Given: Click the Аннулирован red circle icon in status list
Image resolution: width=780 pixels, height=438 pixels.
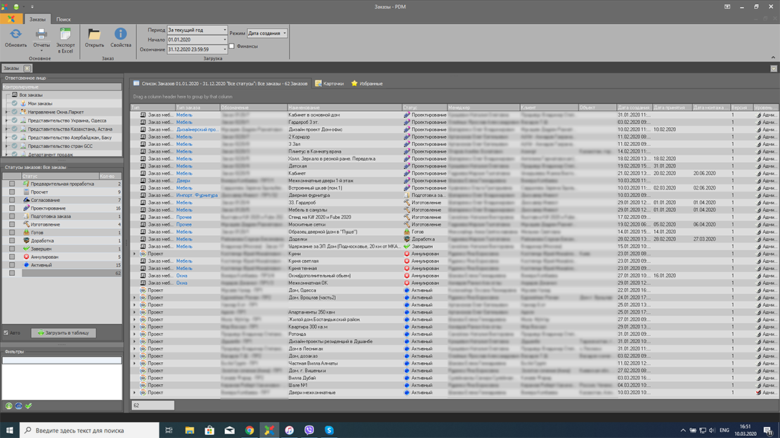Looking at the screenshot, I should pos(27,256).
